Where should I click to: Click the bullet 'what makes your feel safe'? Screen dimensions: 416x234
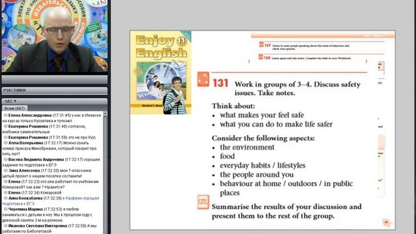262,115
